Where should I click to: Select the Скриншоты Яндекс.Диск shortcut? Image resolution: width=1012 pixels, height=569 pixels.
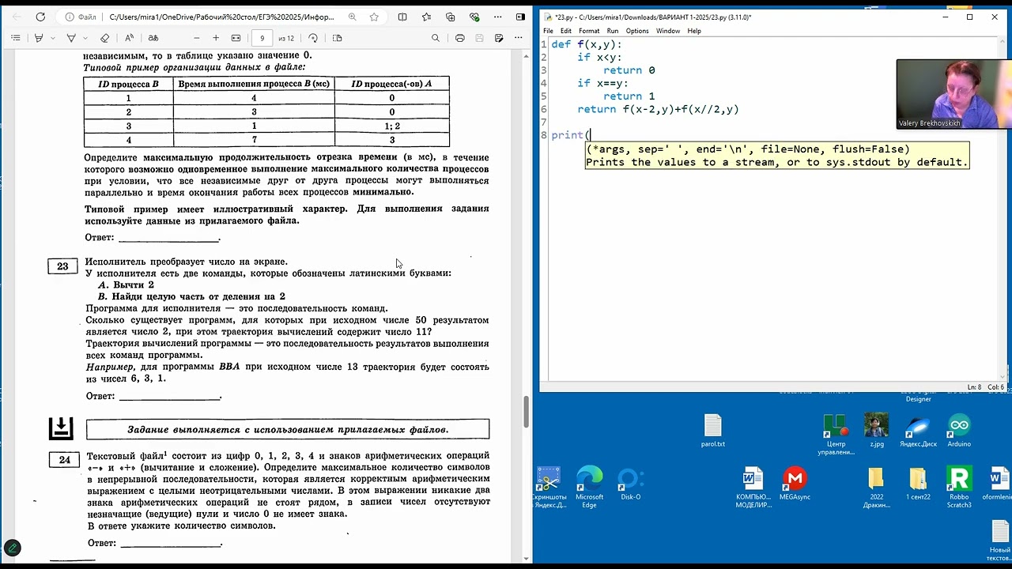coord(550,487)
